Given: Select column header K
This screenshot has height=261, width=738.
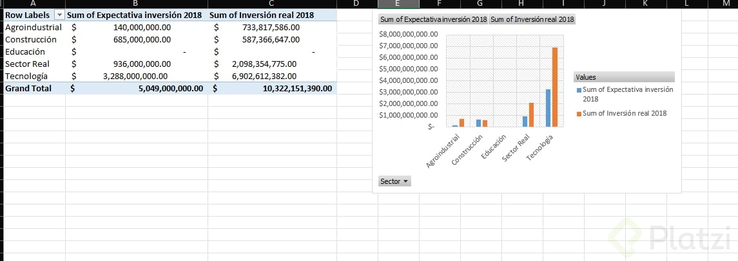Looking at the screenshot, I should [x=646, y=4].
